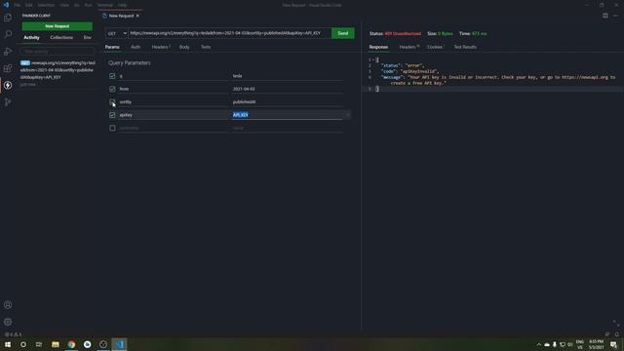
Task: Switch to the Body request tab
Action: click(x=184, y=47)
